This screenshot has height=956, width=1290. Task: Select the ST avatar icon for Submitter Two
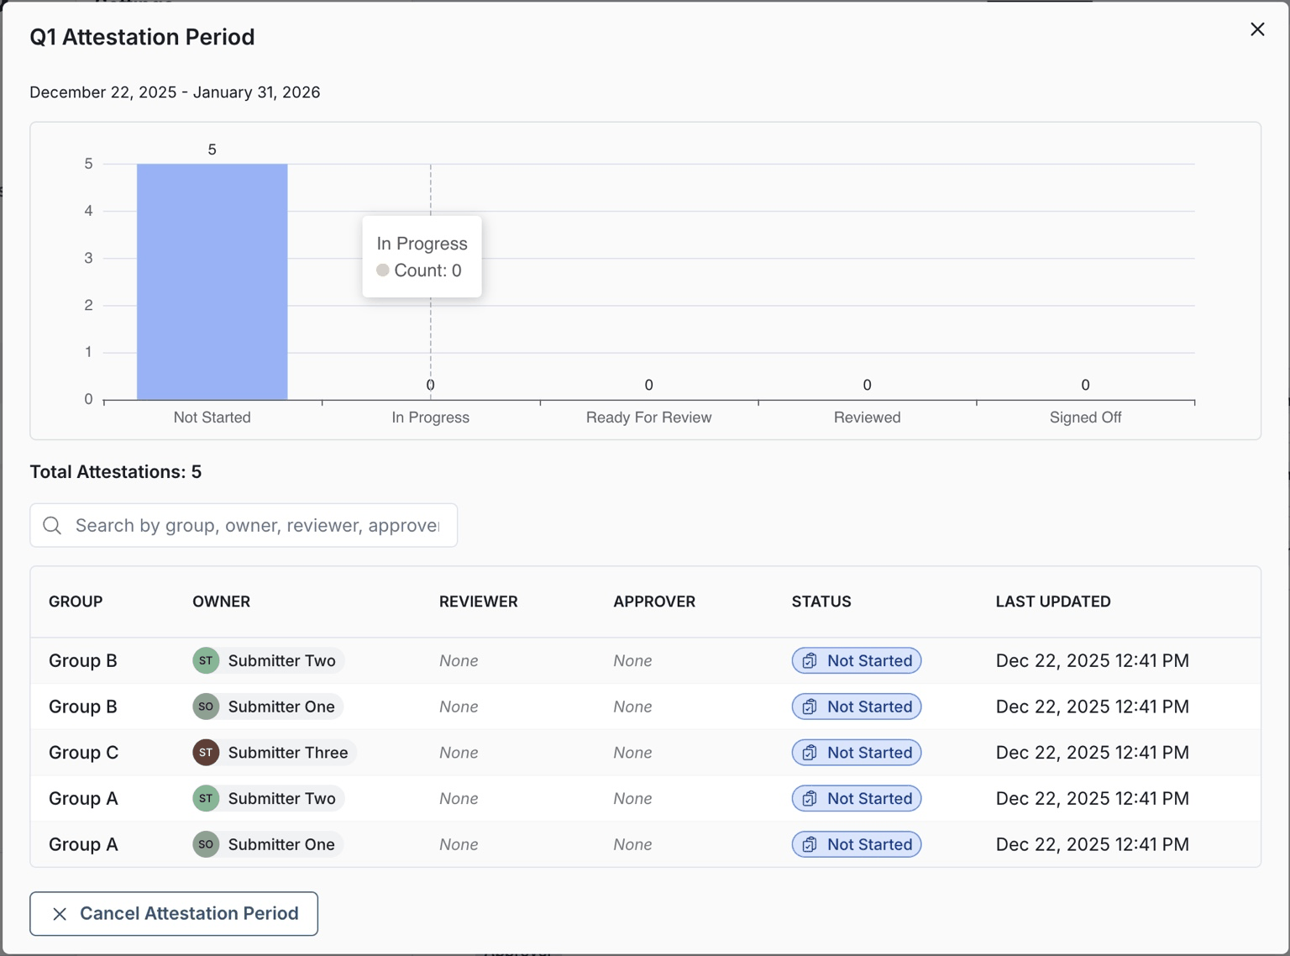205,660
